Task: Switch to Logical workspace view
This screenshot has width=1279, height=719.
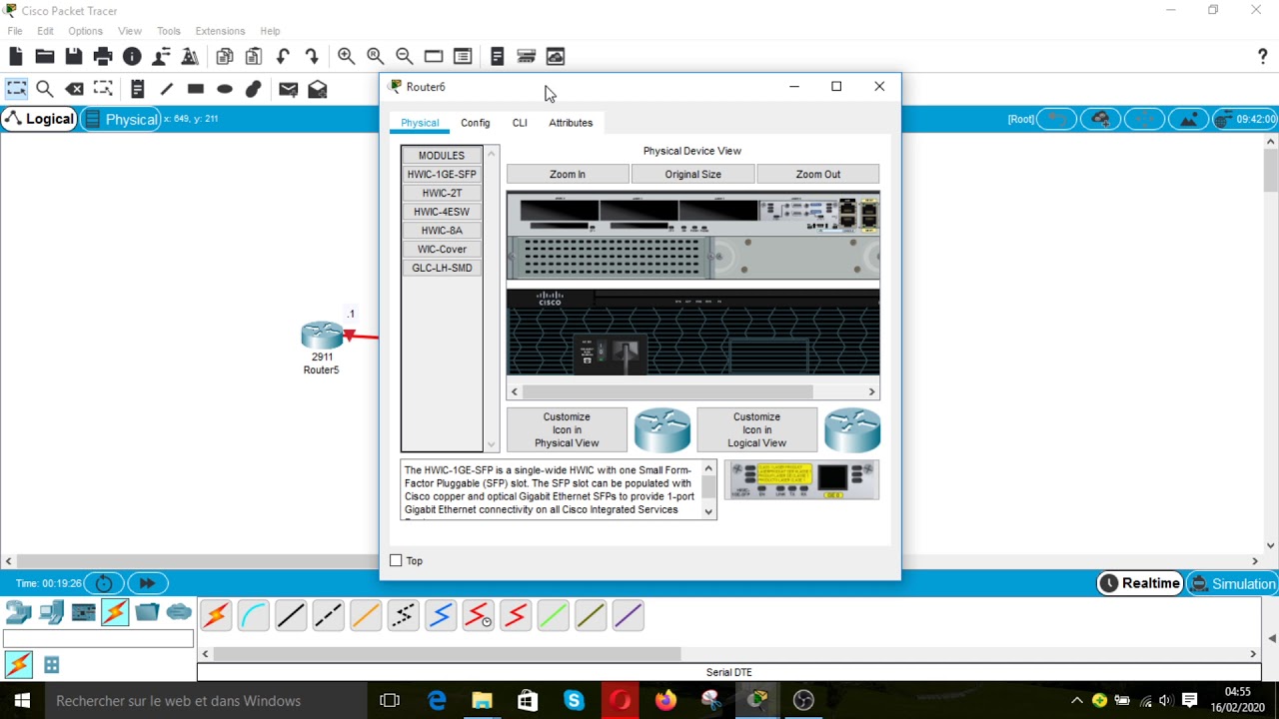Action: (39, 119)
